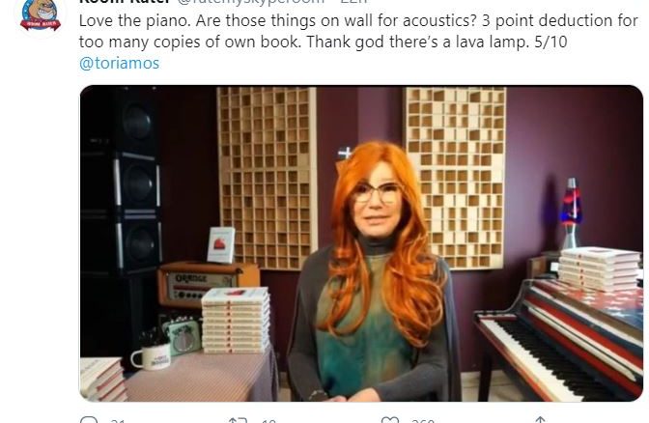Click the tweet text about the piano
Screen dimensions: 649x423
(x=358, y=31)
